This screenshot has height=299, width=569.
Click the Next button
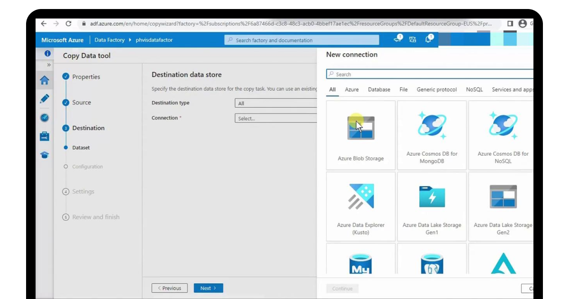click(x=208, y=288)
